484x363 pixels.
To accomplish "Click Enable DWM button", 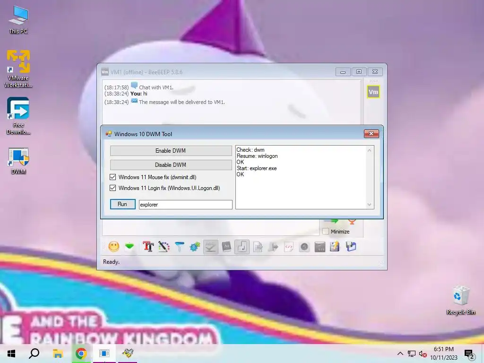I will (x=171, y=151).
